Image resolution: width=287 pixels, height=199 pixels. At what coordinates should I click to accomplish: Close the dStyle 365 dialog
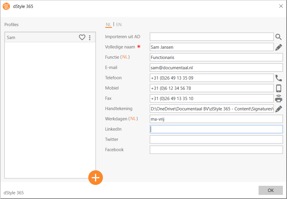(x=281, y=6)
